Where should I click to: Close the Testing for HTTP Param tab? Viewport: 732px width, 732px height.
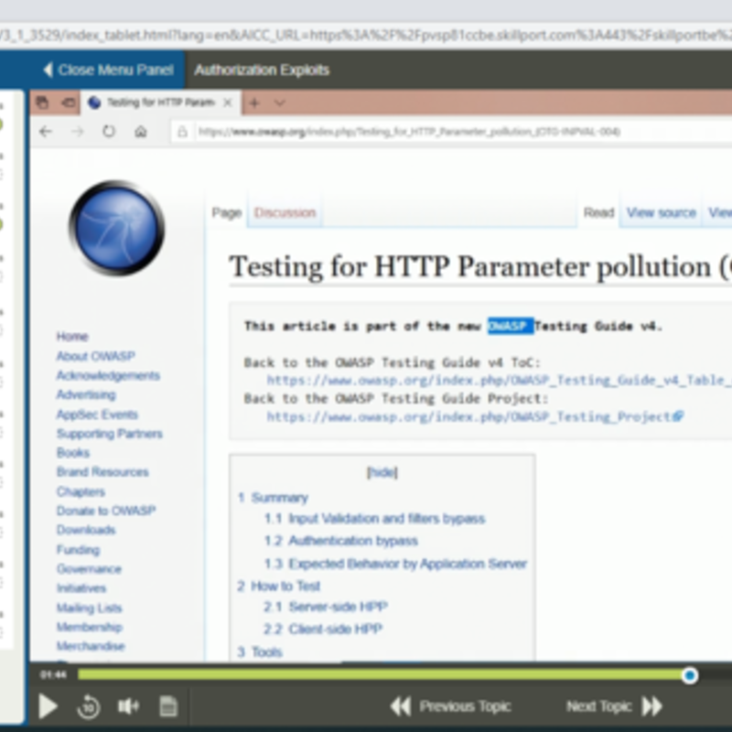pos(227,102)
